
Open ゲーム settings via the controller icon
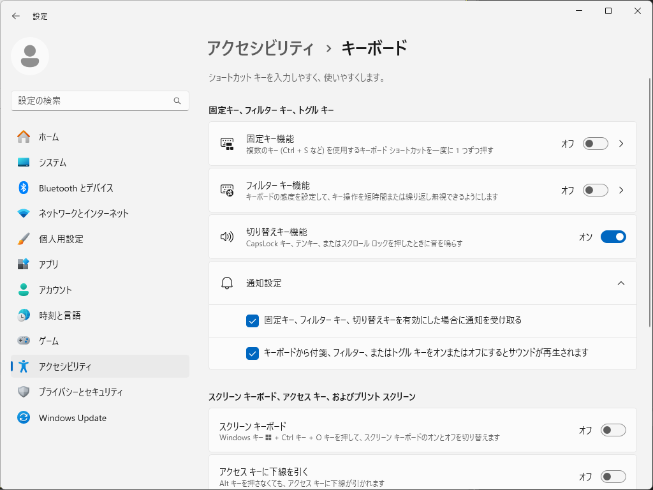point(26,341)
